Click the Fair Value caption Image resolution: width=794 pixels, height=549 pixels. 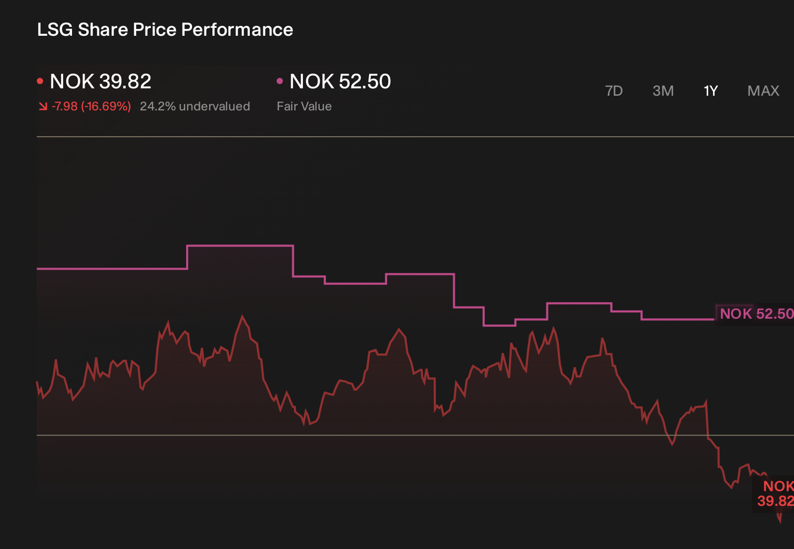coord(304,106)
